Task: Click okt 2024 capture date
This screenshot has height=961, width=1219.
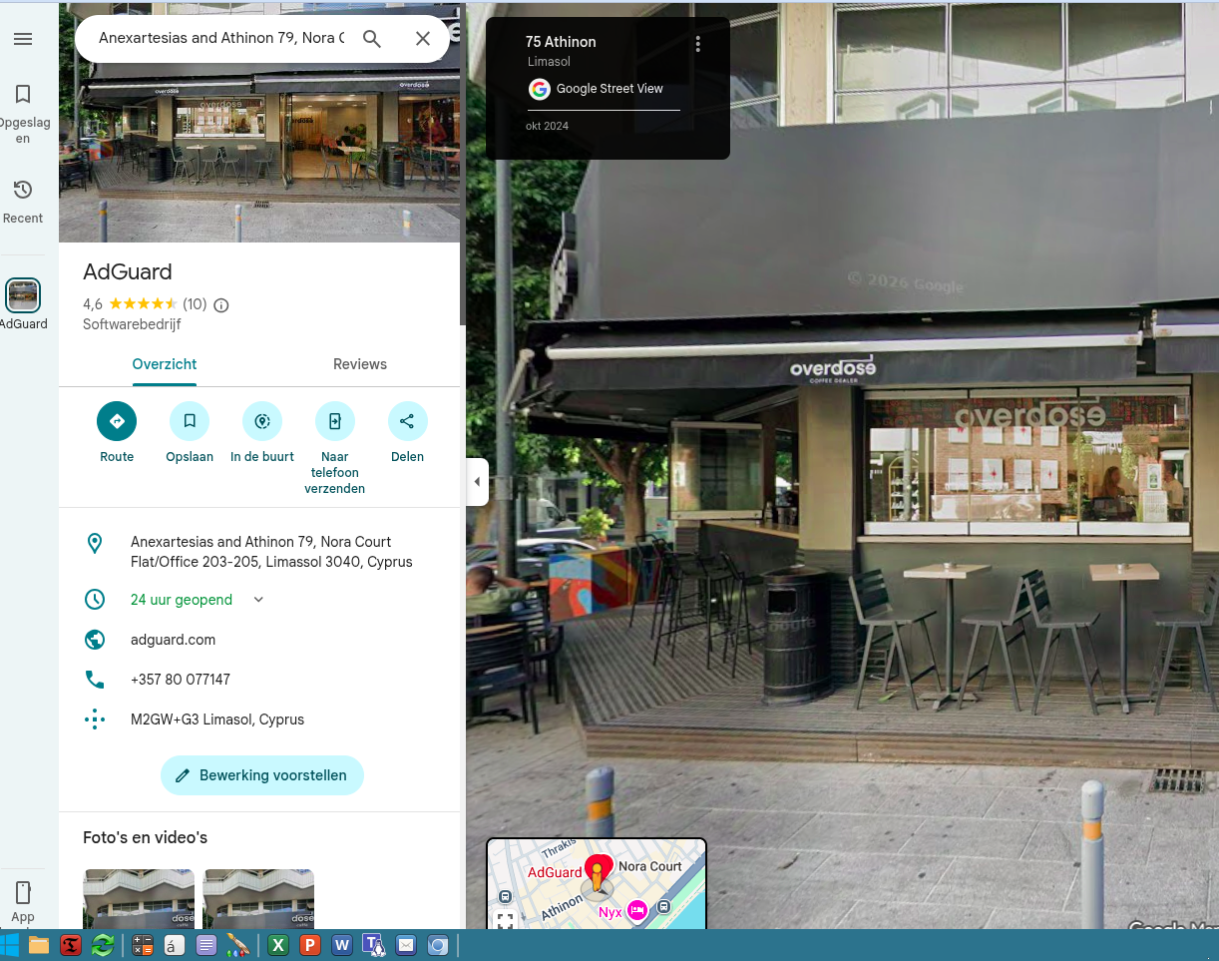Action: 547,126
